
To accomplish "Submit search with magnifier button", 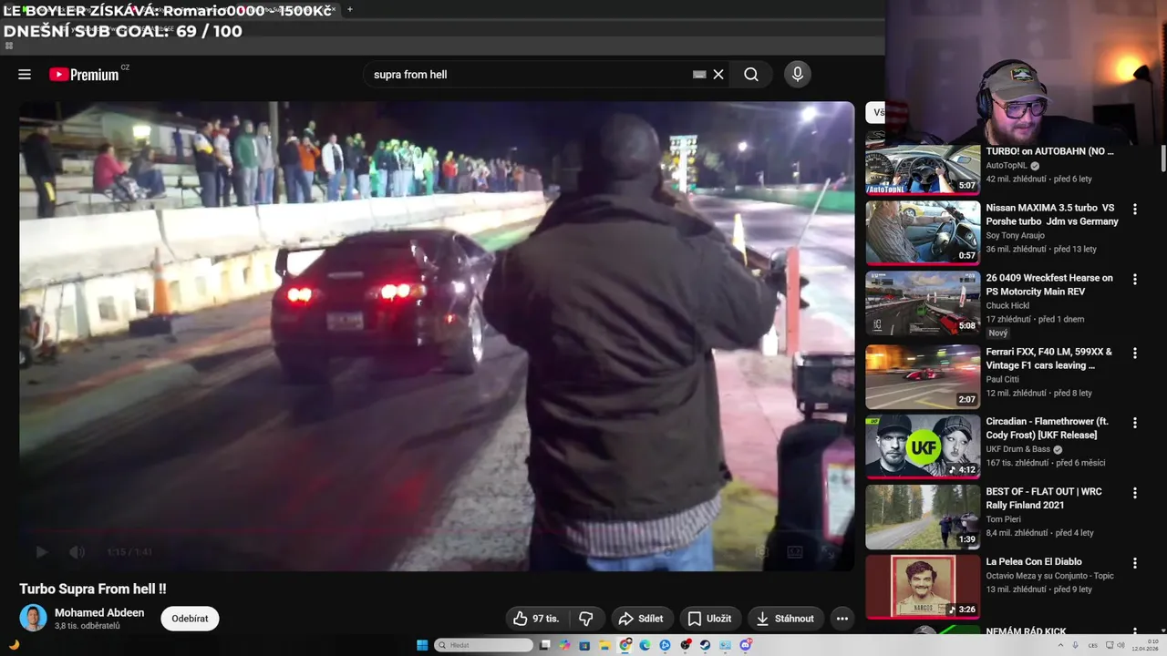I will coord(750,75).
